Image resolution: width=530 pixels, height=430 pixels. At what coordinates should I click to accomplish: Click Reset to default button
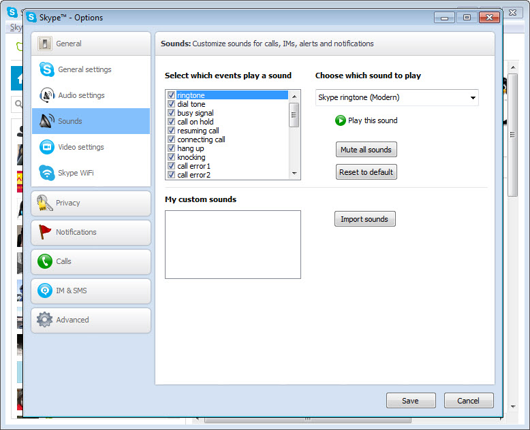click(x=366, y=172)
